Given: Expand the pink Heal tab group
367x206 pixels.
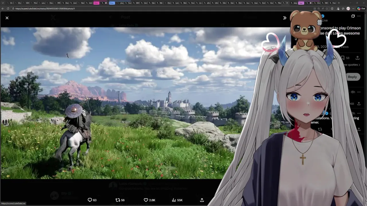Looking at the screenshot, I should [x=301, y=3].
